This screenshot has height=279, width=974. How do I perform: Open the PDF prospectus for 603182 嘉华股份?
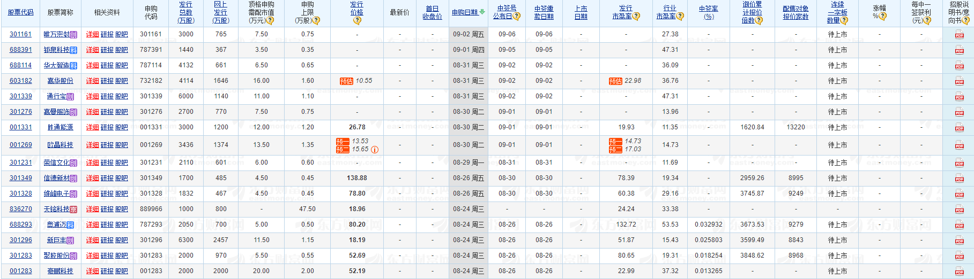pos(959,81)
